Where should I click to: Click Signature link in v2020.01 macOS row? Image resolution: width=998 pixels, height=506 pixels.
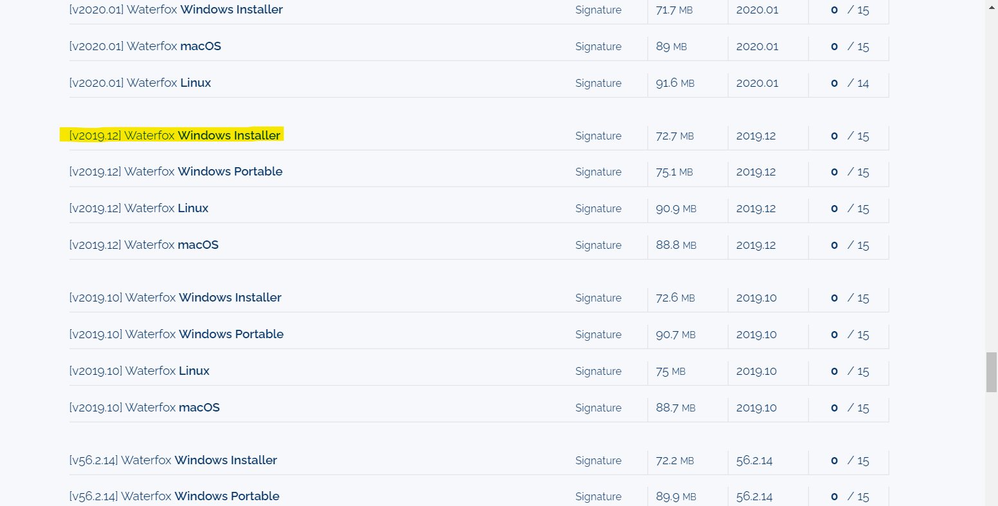click(598, 47)
